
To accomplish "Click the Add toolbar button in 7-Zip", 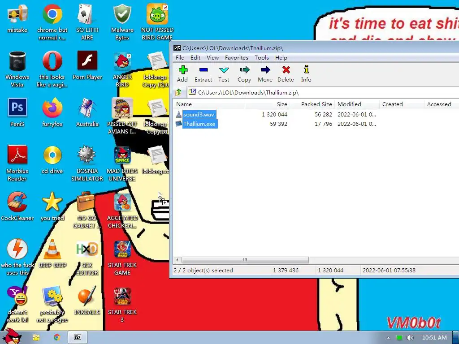I will coord(183,74).
